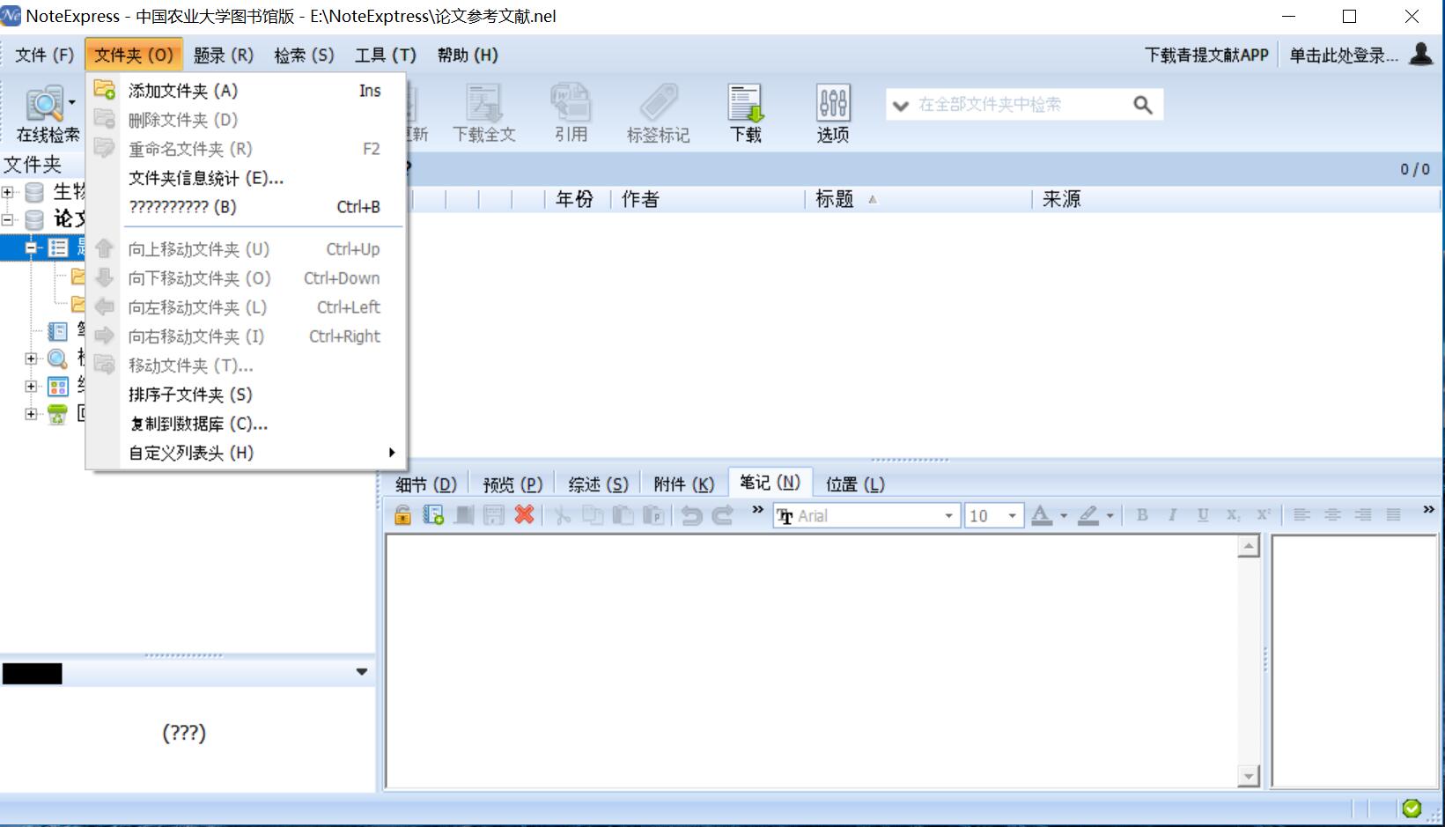Click the user account avatar icon
The image size is (1445, 827).
coord(1420,55)
